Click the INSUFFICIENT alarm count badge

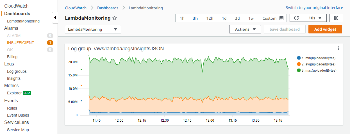point(50,43)
